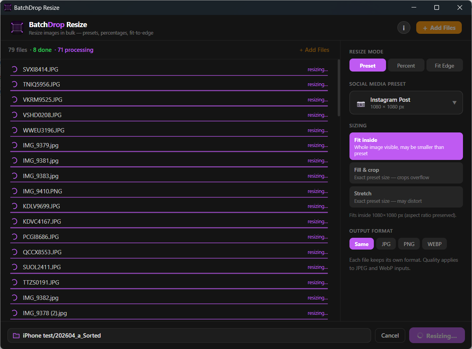
Task: Click the spinner icon beside KDLV9699.JPG
Action: (15, 206)
